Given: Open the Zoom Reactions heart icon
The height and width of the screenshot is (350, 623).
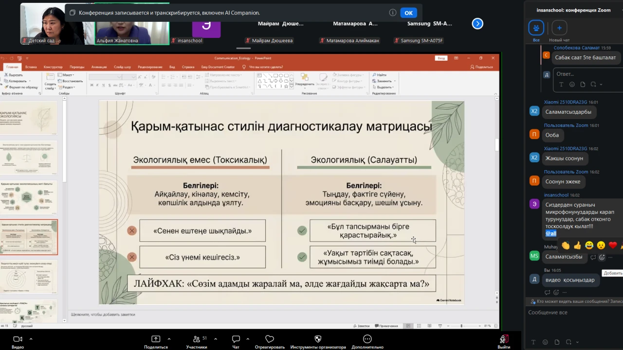Looking at the screenshot, I should click(x=270, y=339).
